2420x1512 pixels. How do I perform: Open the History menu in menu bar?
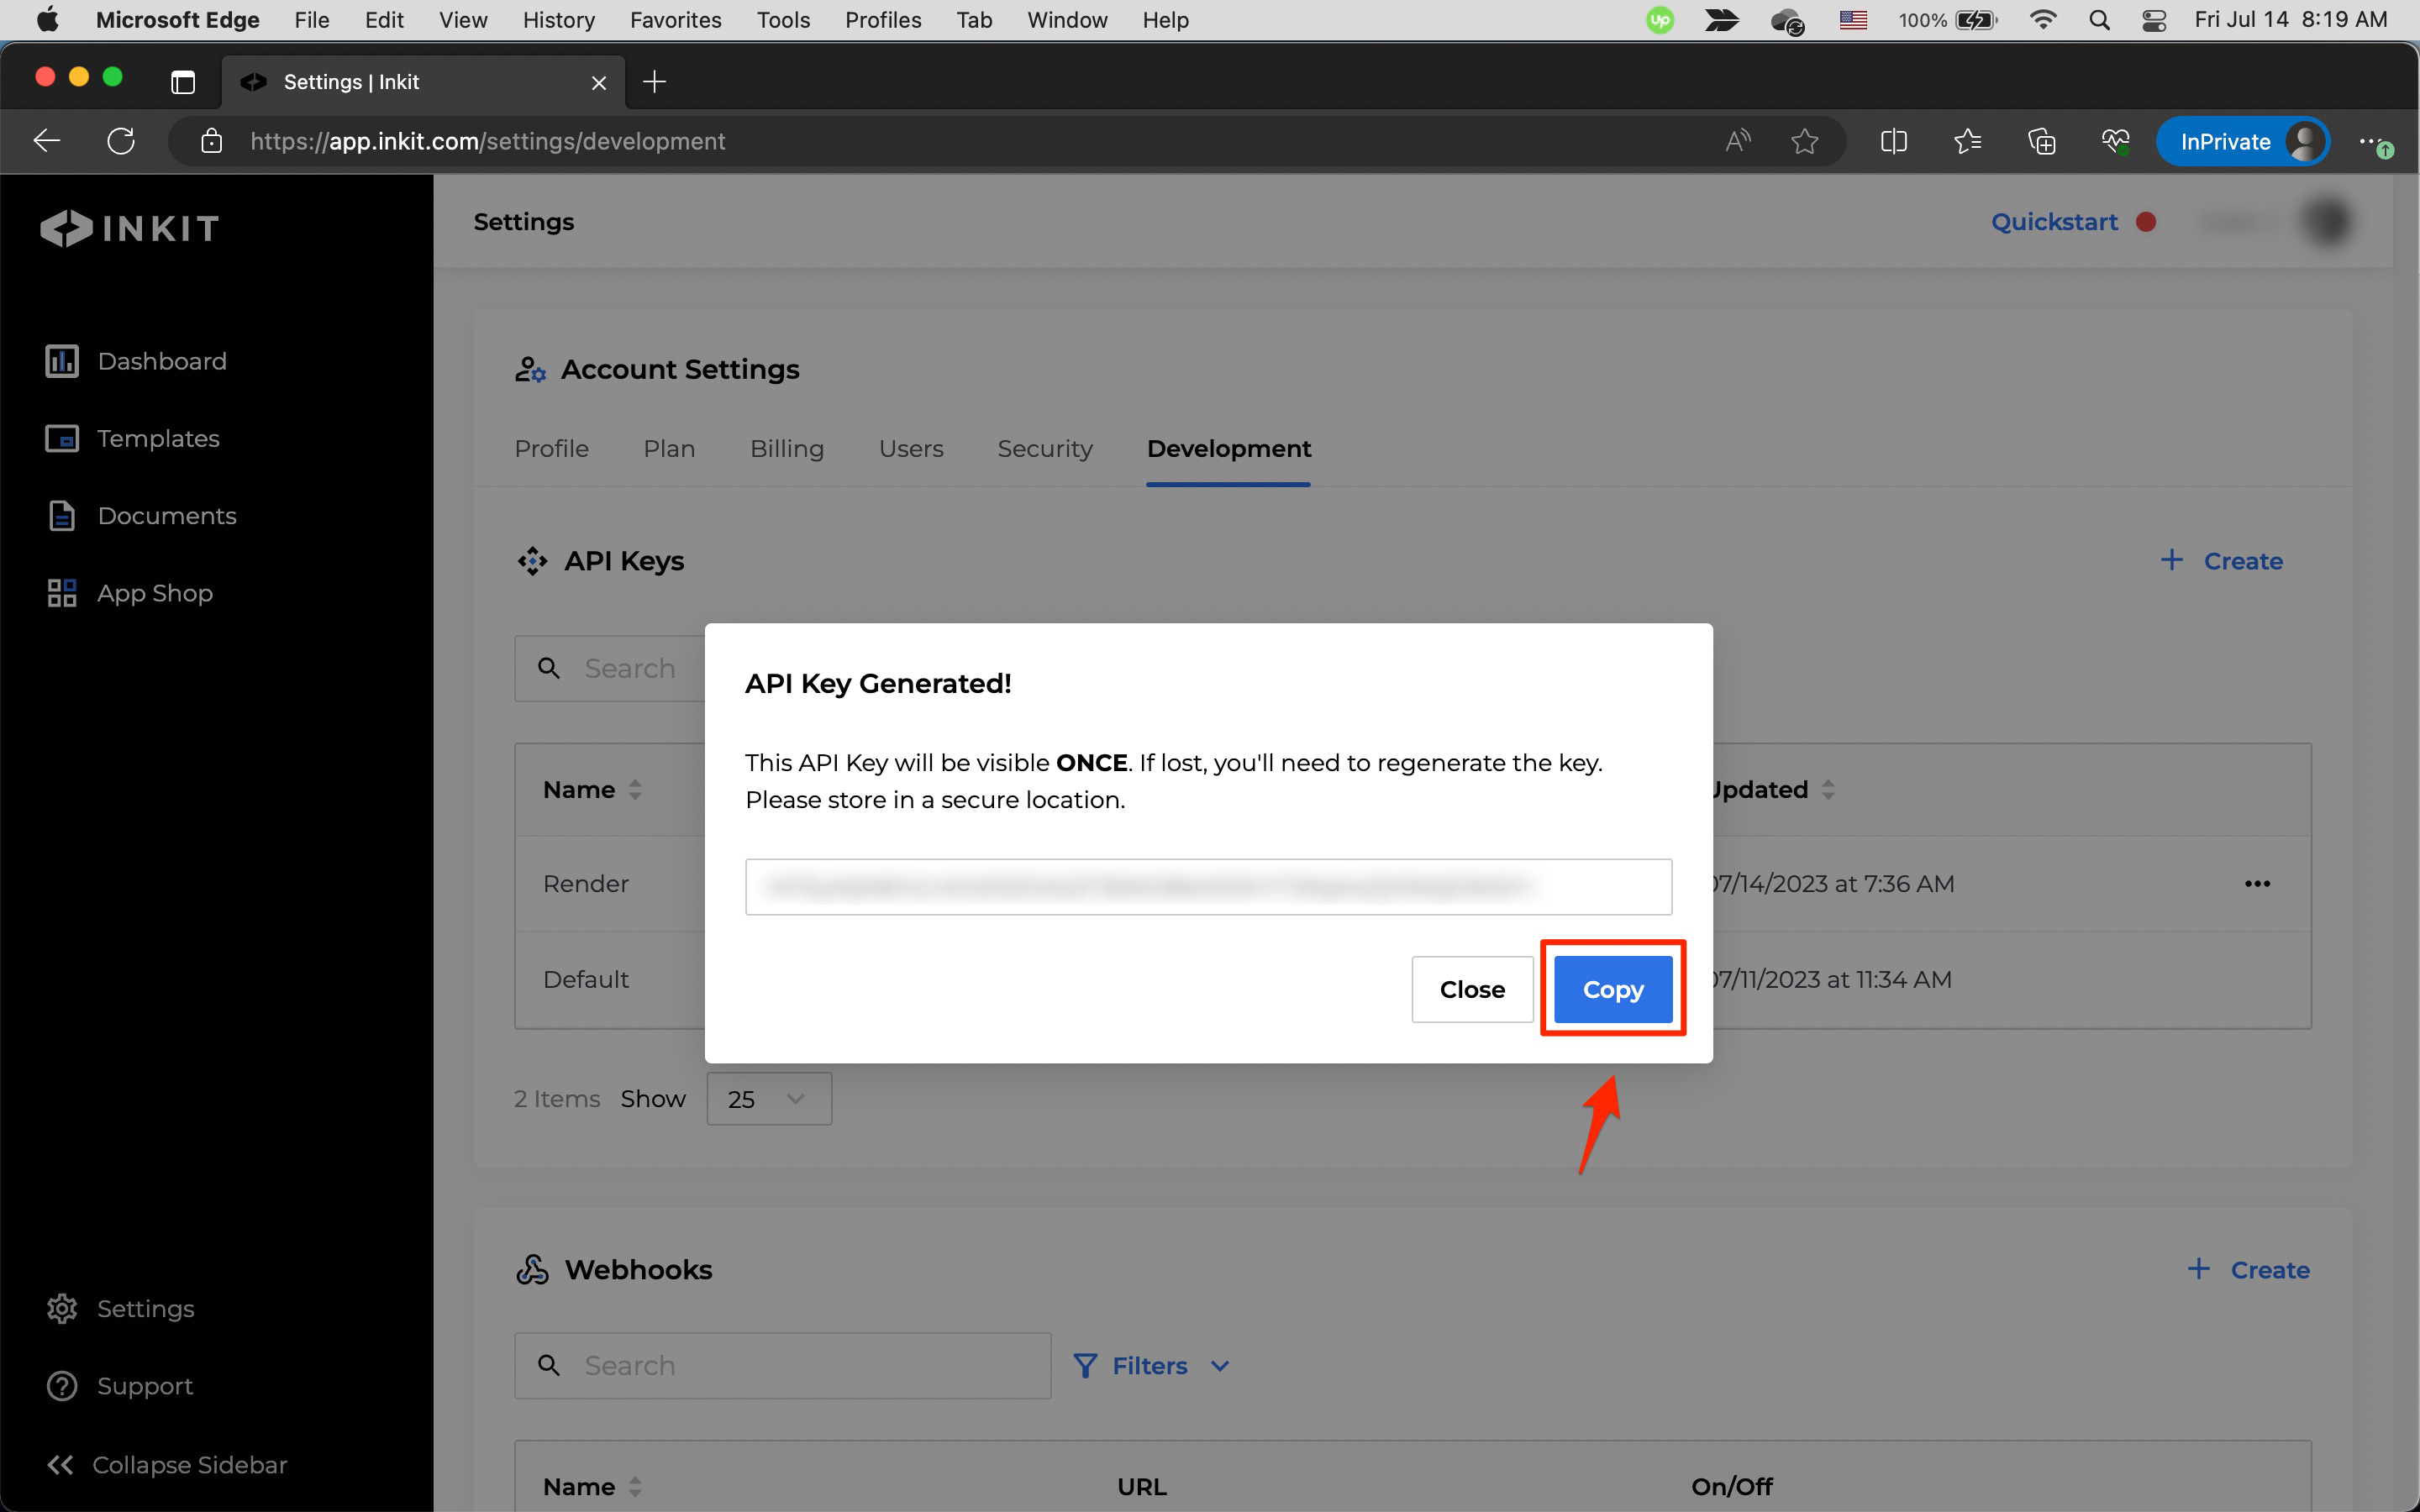click(x=558, y=20)
